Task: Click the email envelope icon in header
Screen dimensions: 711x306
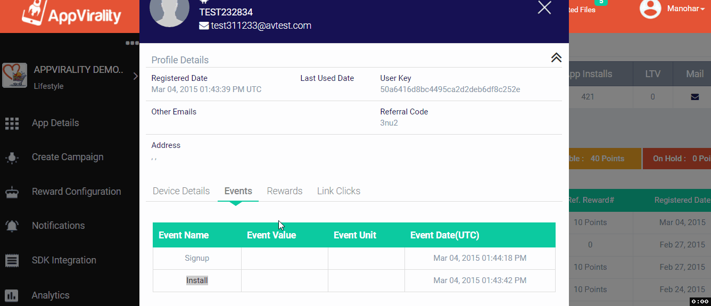Action: [204, 26]
